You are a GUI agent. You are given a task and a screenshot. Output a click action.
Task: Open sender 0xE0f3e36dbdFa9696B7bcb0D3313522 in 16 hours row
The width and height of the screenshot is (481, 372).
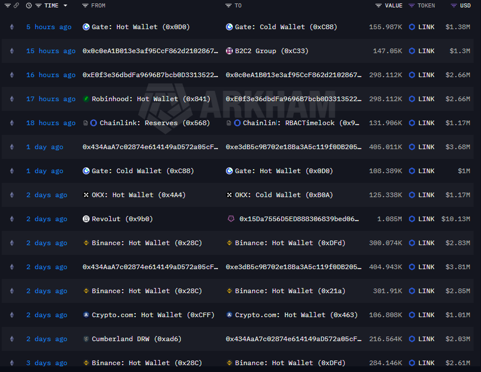tap(150, 75)
